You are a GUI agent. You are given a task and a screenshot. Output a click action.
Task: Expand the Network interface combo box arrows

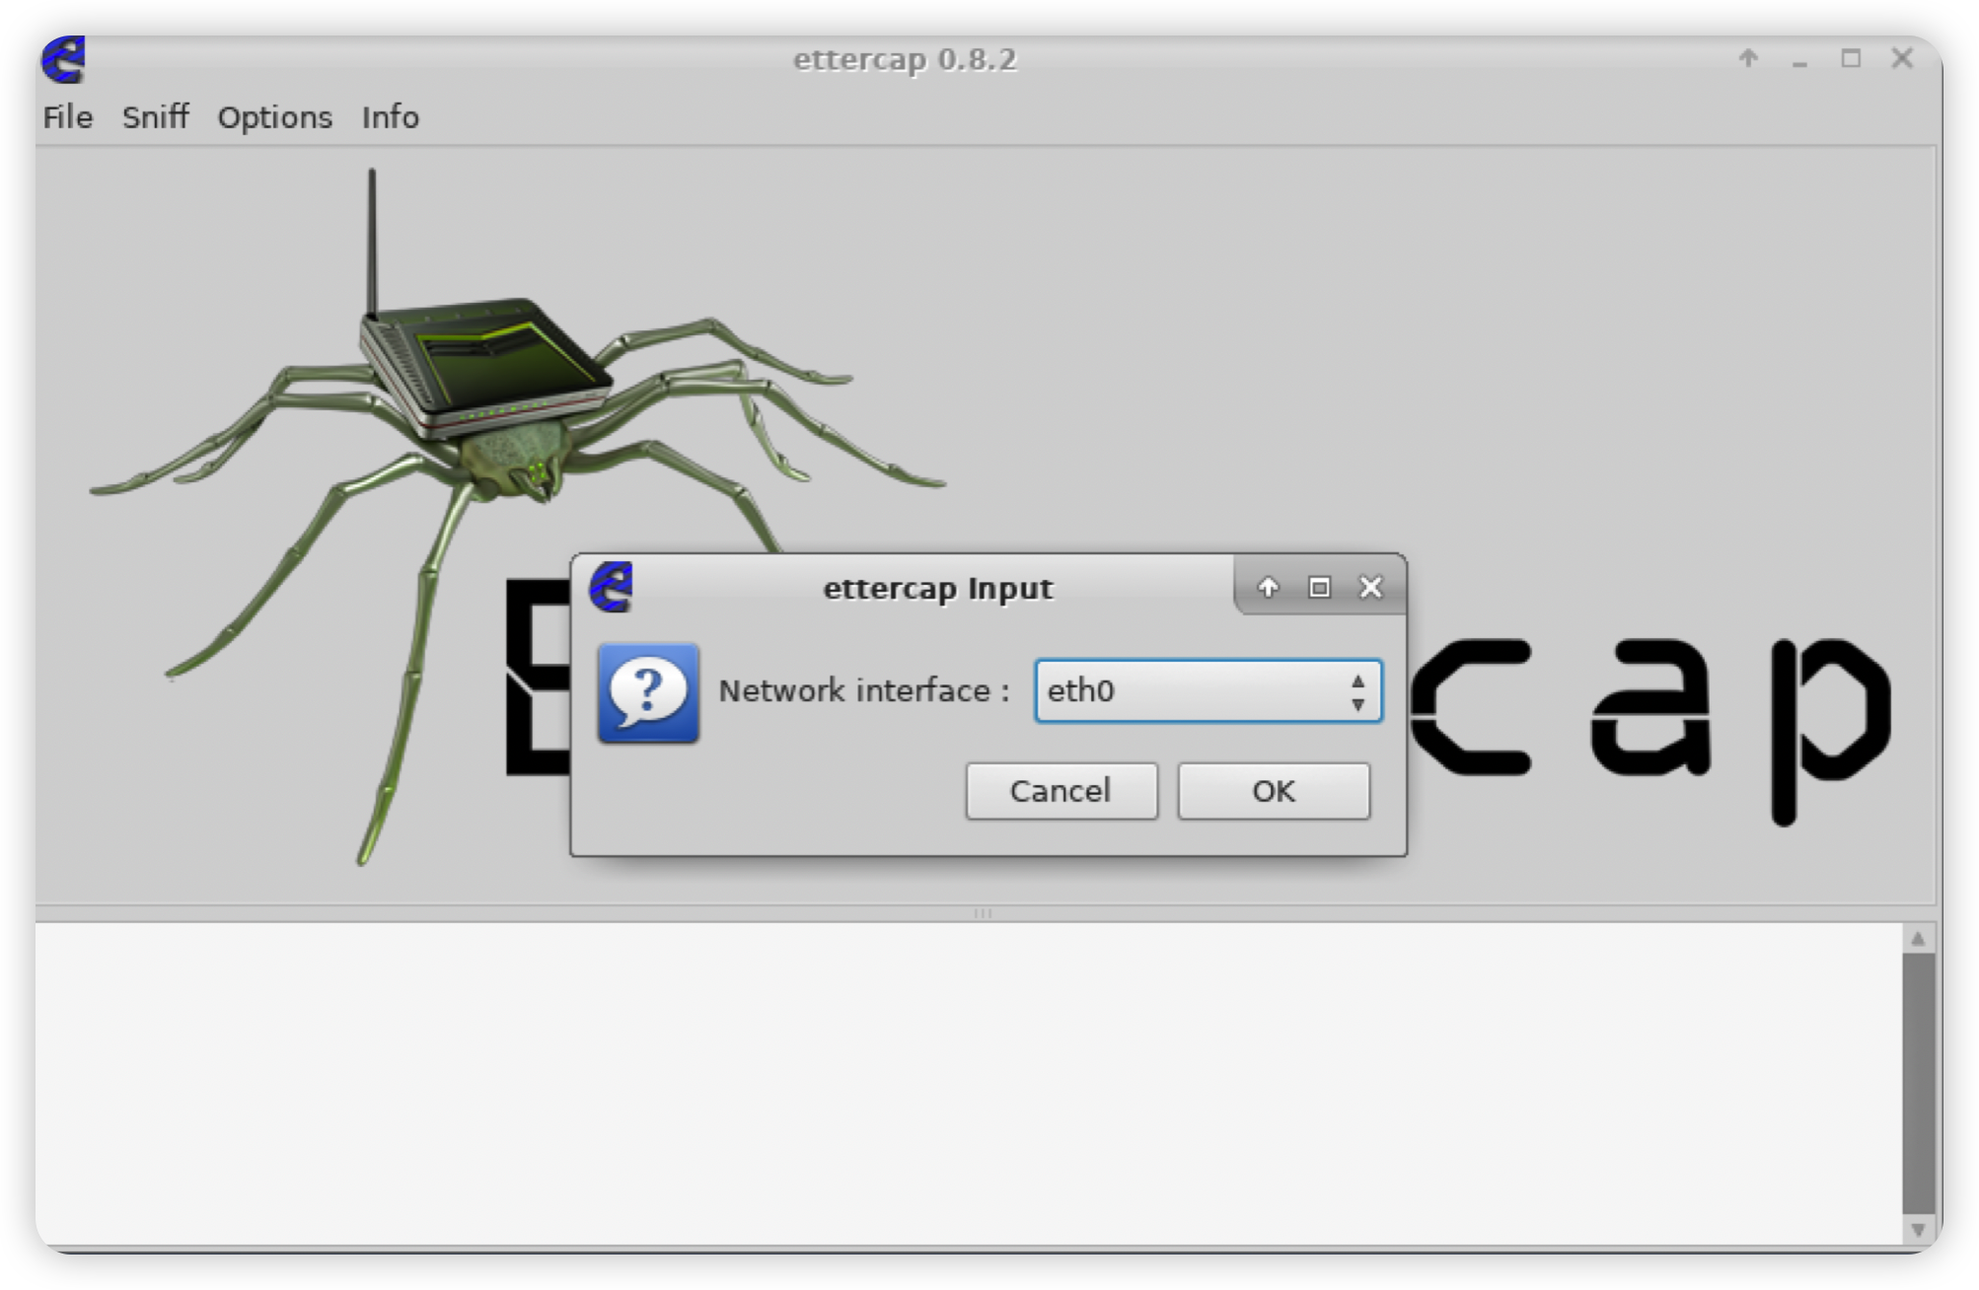coord(1357,692)
